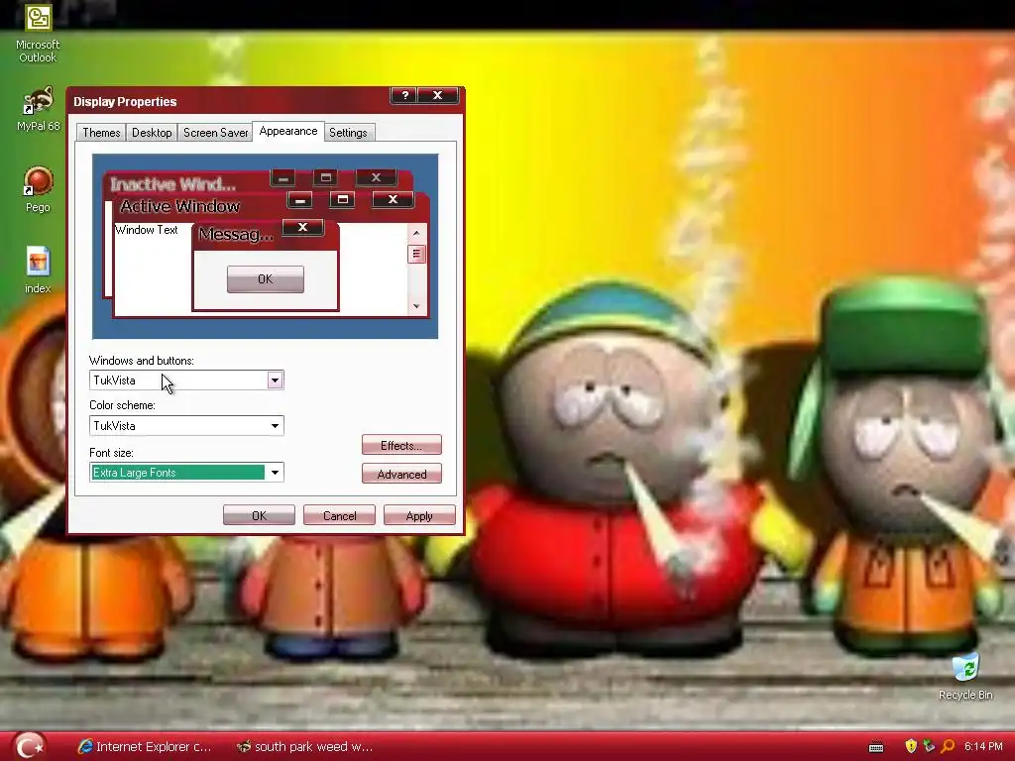1015x761 pixels.
Task: Expand the Font size dropdown
Action: tap(275, 473)
